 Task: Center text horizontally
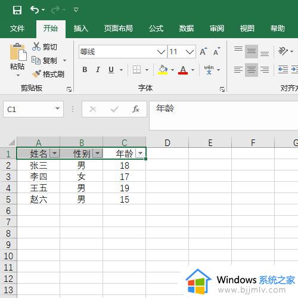pyautogui.click(x=252, y=70)
